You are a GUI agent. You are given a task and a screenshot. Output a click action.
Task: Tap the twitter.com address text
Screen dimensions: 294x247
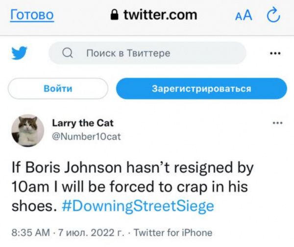click(x=160, y=15)
